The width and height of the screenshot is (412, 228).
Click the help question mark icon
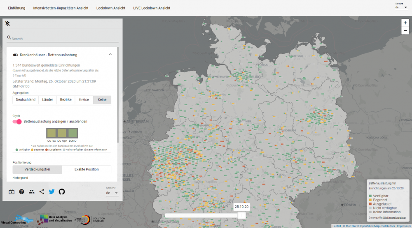point(21,191)
